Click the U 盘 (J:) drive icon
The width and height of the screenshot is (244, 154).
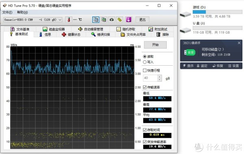tap(185, 30)
